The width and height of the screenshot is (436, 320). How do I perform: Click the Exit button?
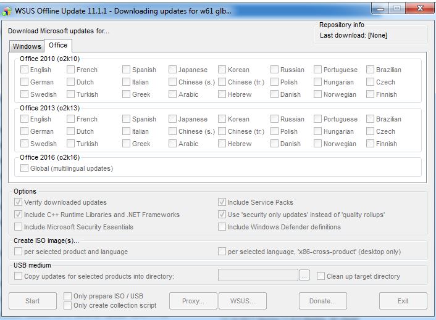pos(403,301)
